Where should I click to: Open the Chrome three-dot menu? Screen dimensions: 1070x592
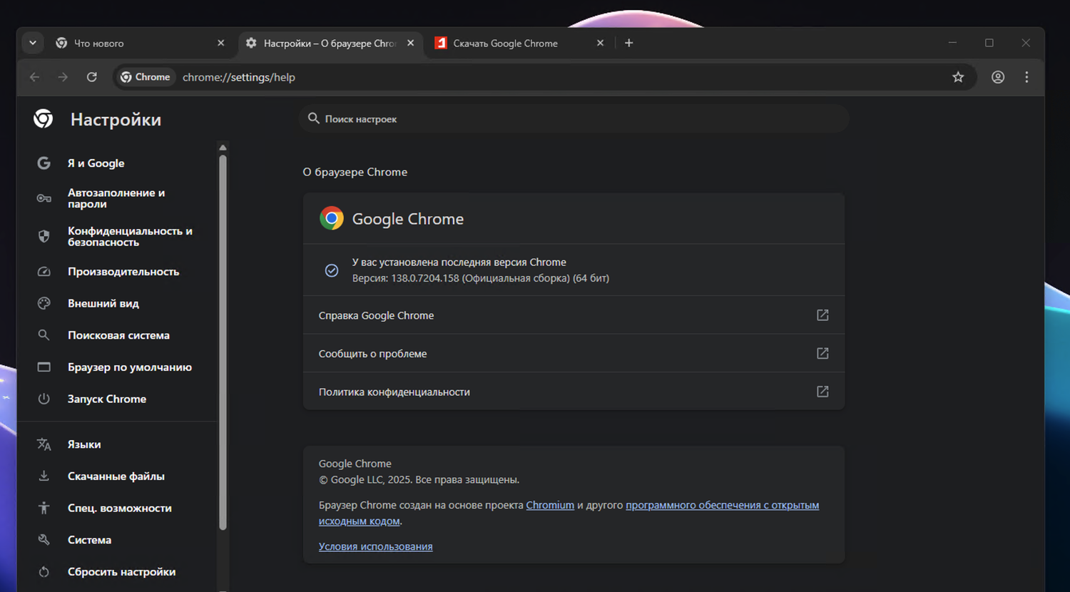click(x=1026, y=77)
